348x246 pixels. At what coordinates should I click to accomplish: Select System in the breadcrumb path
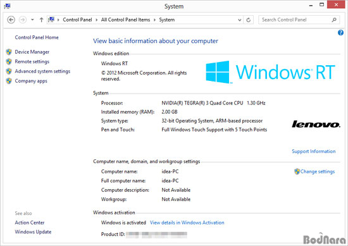pos(166,20)
